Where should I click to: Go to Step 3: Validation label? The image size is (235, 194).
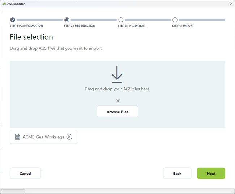tap(132, 26)
